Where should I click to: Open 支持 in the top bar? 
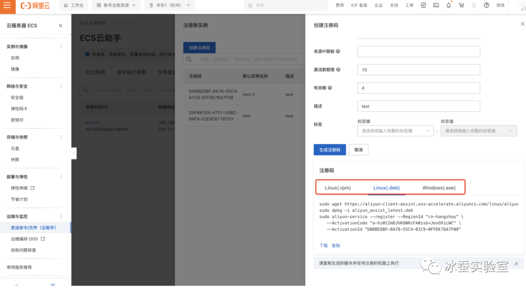coord(394,5)
